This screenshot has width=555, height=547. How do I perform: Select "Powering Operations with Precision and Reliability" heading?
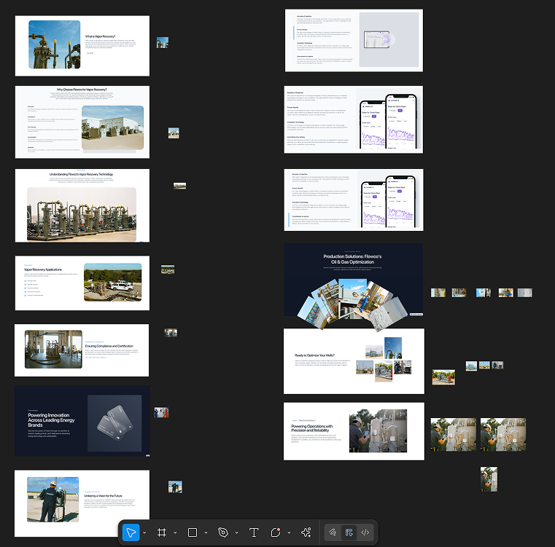(x=312, y=428)
